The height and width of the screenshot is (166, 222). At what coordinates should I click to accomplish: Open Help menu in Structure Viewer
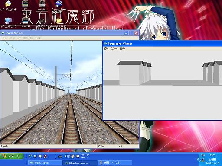pos(122,48)
